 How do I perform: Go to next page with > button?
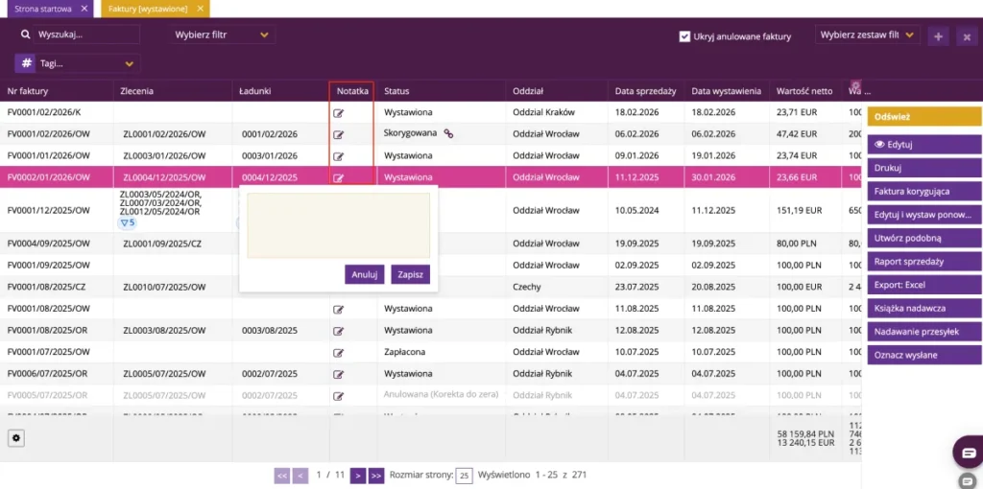[x=357, y=476]
